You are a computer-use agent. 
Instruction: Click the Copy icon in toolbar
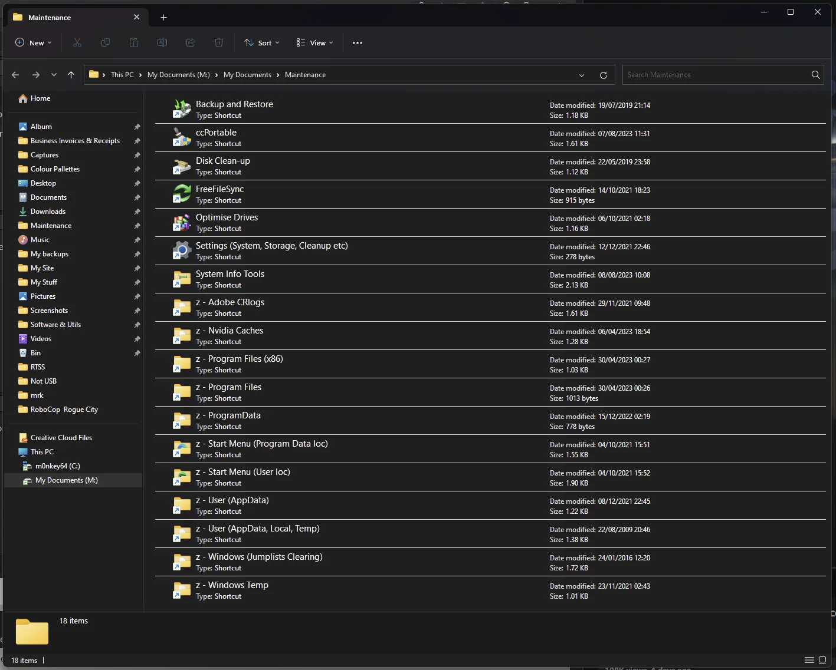tap(106, 42)
